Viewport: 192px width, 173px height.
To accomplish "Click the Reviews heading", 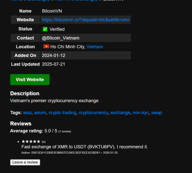I will coord(21,124).
